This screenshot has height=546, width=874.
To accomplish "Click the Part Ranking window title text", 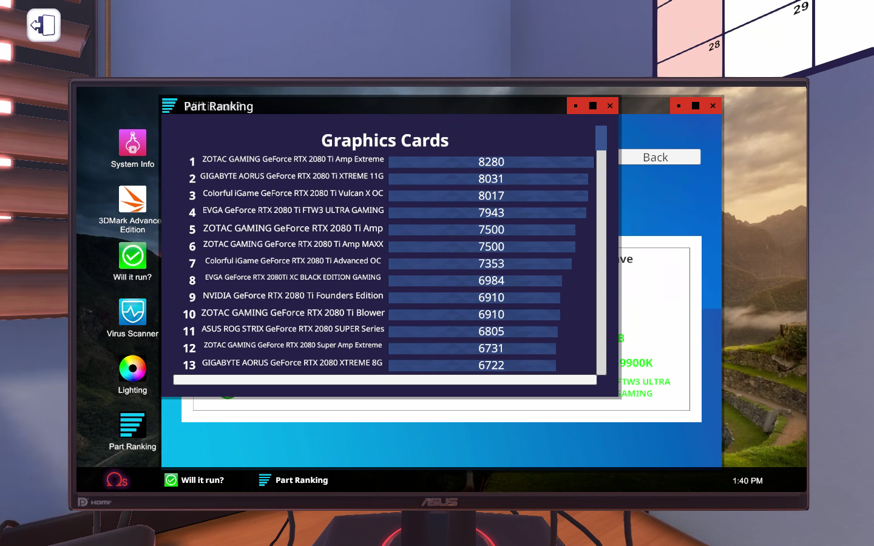I will point(218,106).
